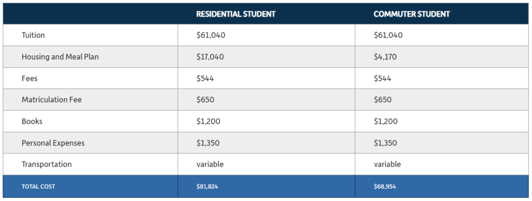Viewport: 532px width, 201px height.
Task: Click the Commuter Student column header
Action: click(411, 14)
